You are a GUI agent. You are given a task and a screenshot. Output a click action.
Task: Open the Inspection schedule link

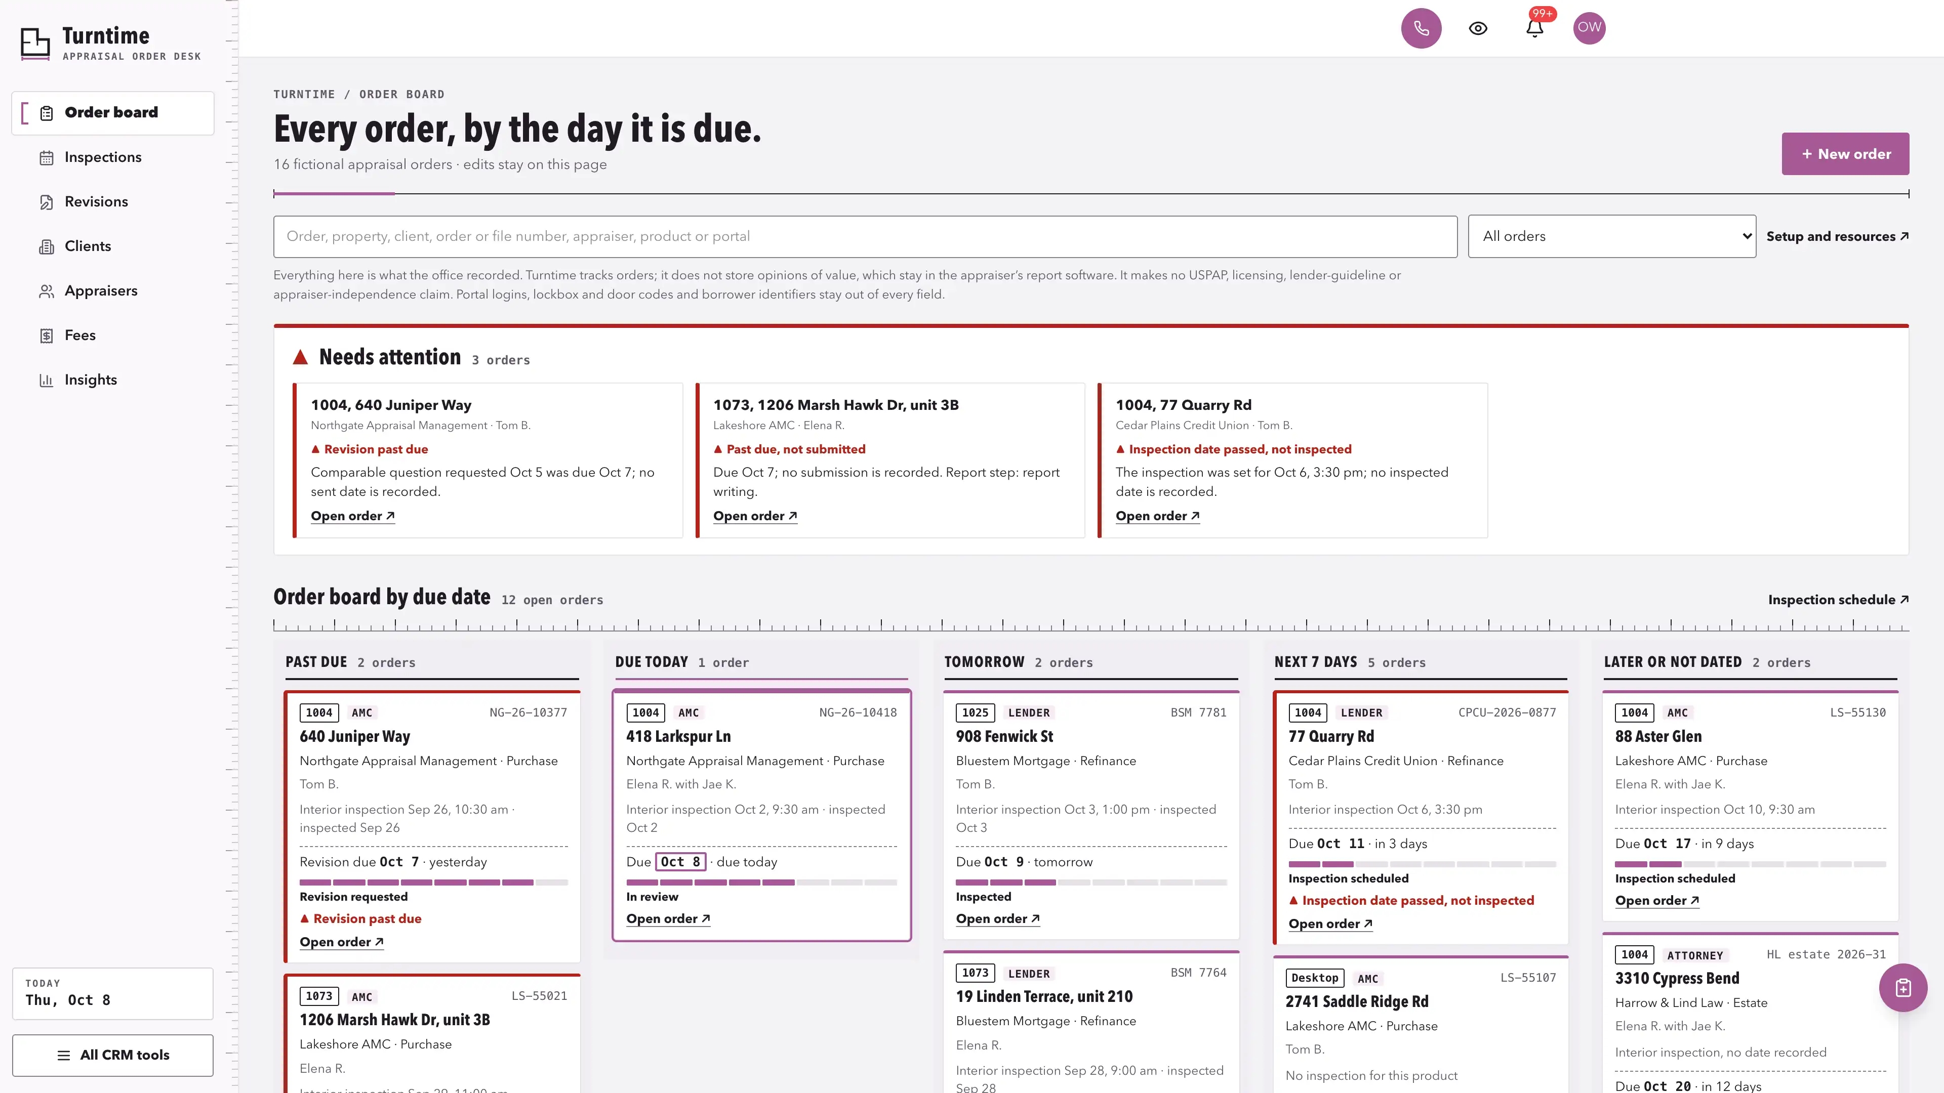click(1838, 600)
